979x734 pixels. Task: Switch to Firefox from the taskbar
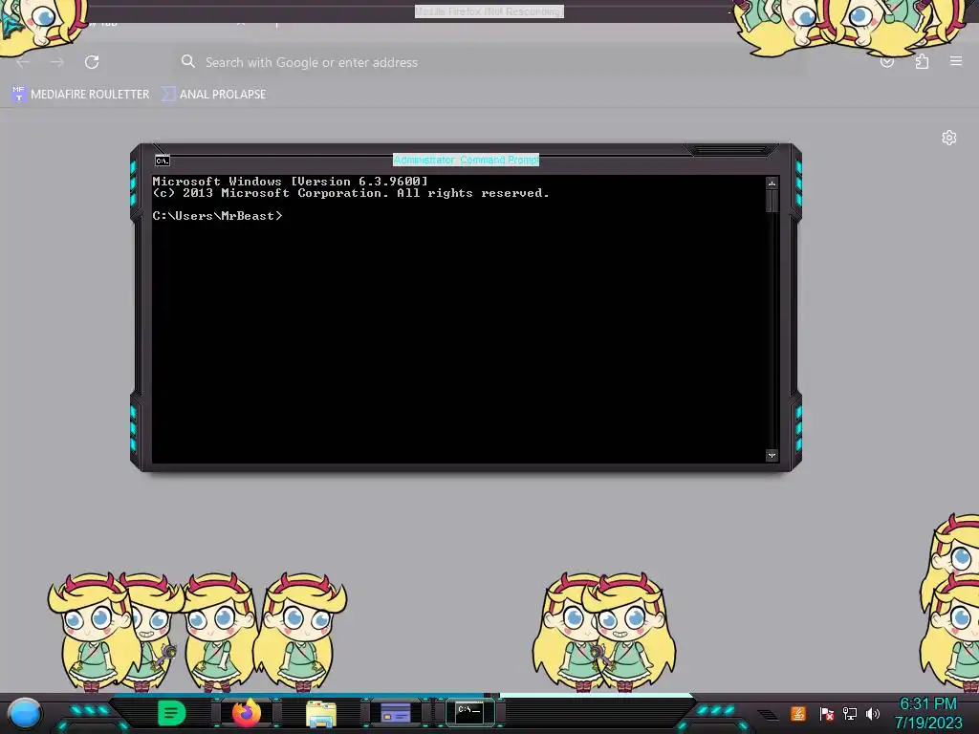tap(247, 713)
